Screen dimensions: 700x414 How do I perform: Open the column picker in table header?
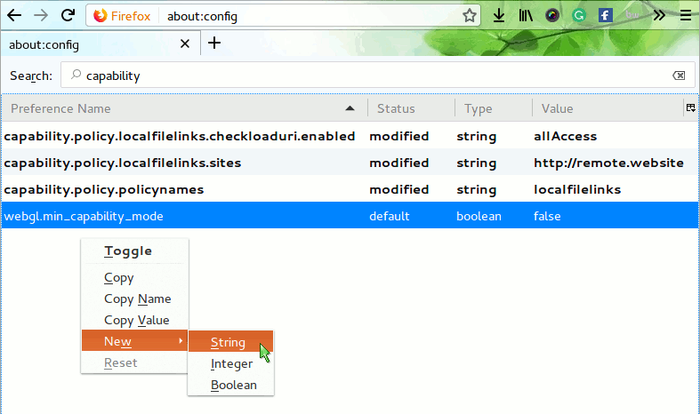coord(690,107)
